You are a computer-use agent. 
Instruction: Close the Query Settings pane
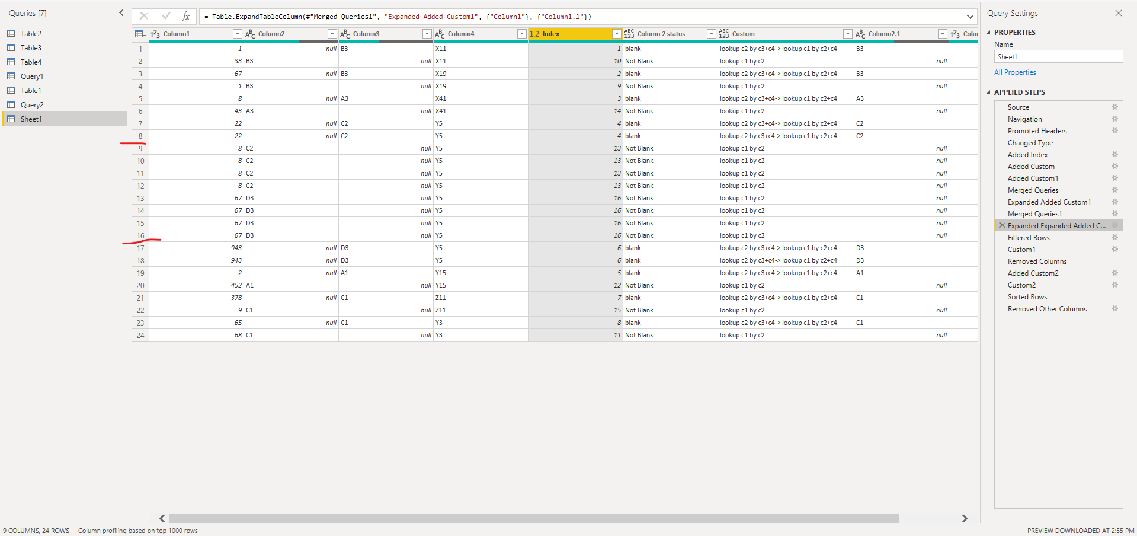[x=1118, y=13]
